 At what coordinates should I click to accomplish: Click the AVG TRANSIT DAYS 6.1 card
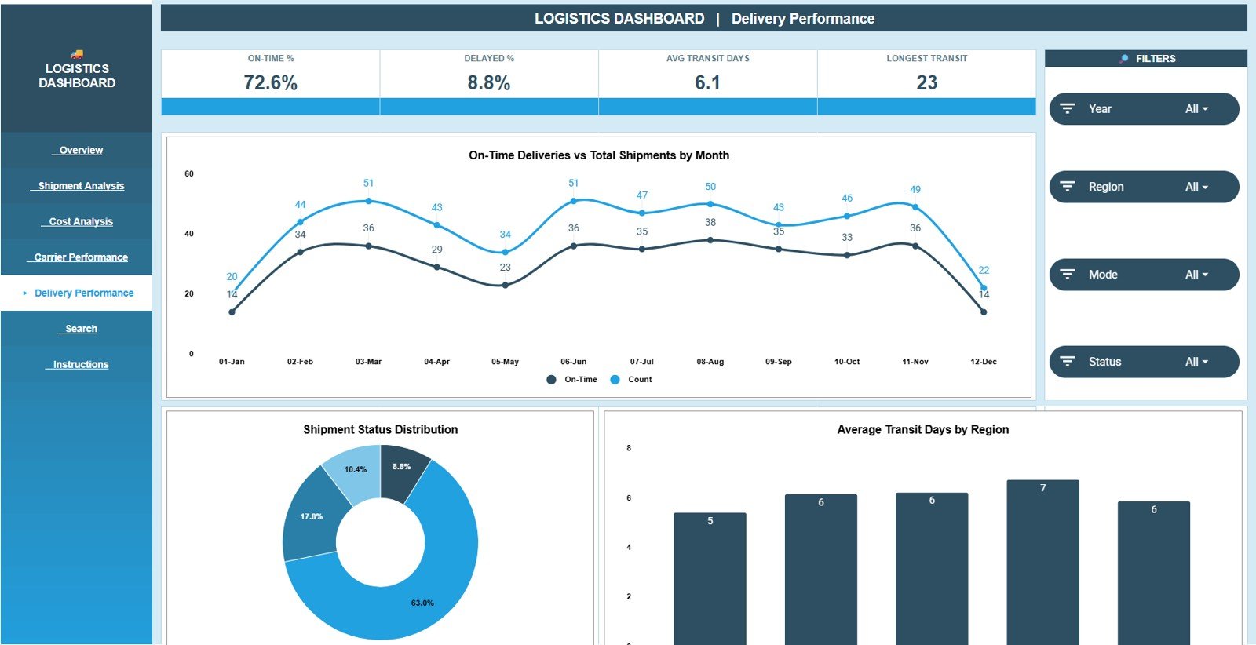(708, 82)
